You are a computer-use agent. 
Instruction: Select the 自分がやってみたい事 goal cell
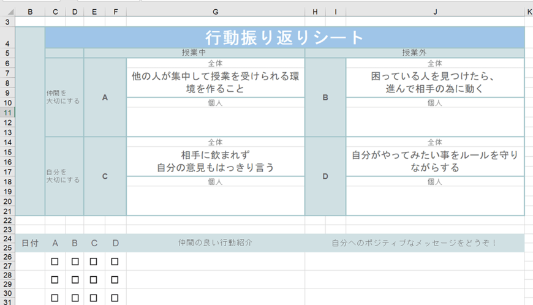click(435, 161)
